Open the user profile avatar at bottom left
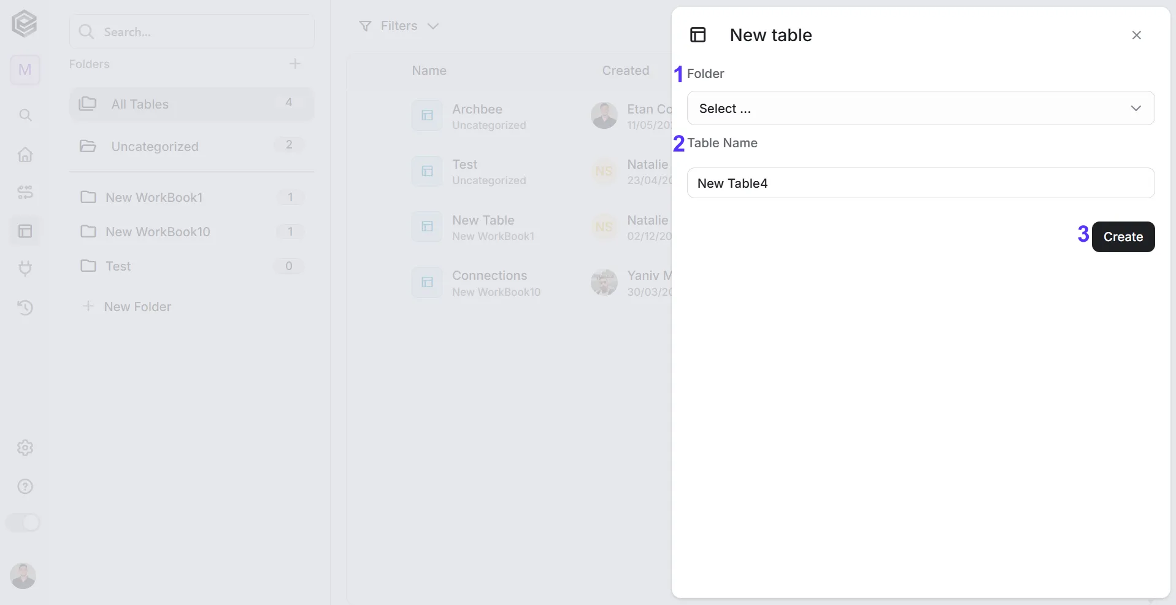This screenshot has width=1176, height=605. (x=23, y=576)
